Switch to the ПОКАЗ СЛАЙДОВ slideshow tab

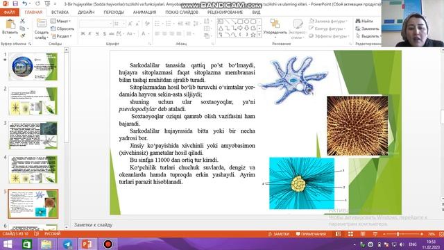pyautogui.click(x=182, y=12)
